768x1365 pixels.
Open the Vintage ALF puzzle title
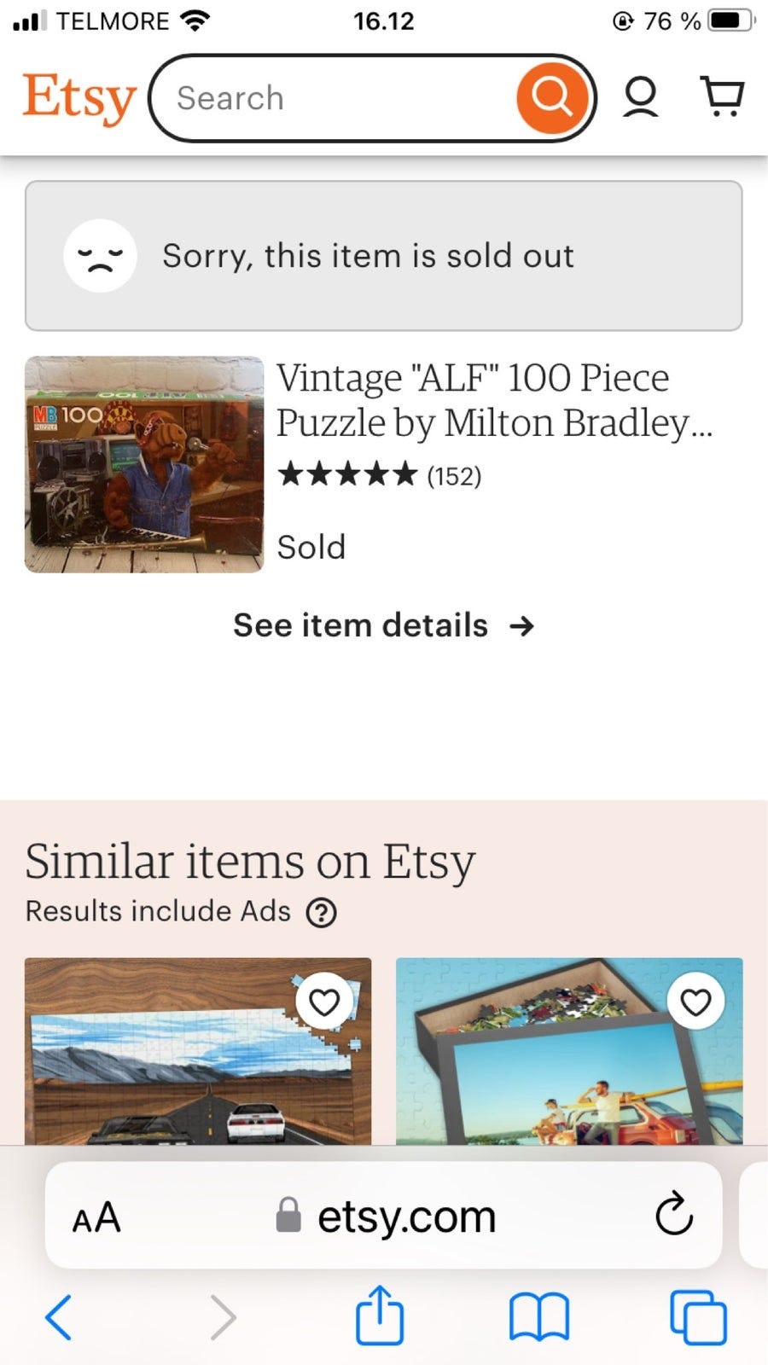pos(493,400)
